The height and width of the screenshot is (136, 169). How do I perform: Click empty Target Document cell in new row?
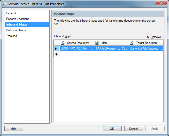tap(146, 54)
